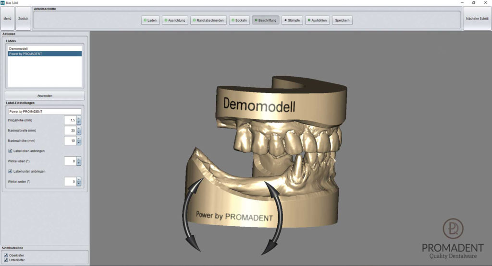
Task: Switch to the Laden workflow step
Action: click(x=150, y=20)
